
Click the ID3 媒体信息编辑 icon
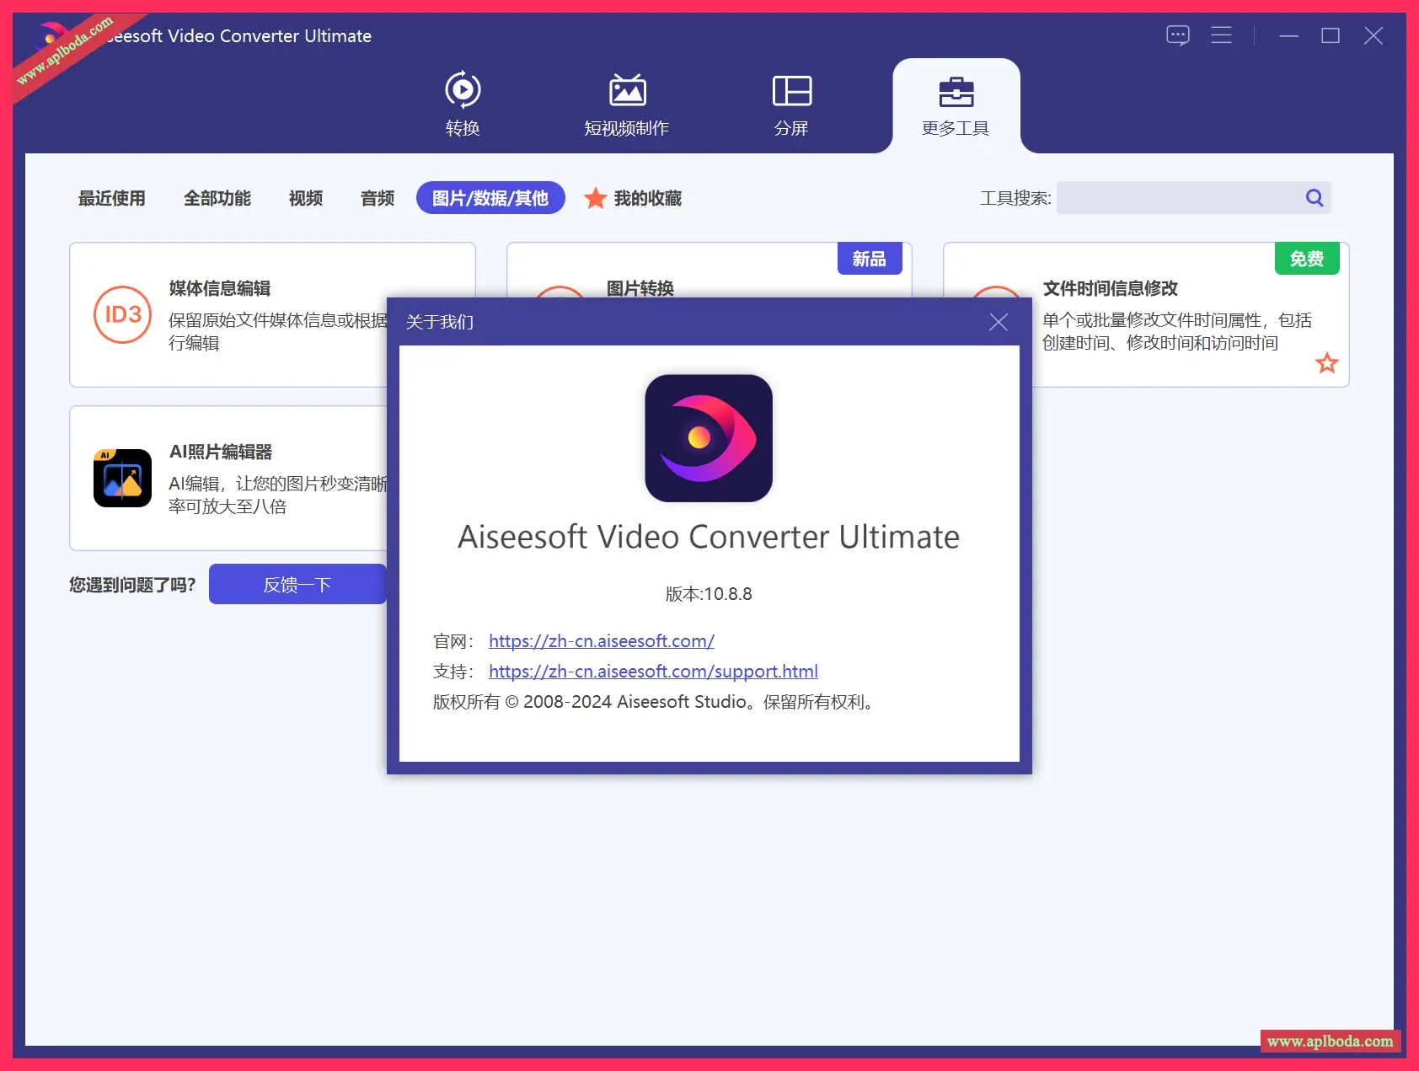[123, 314]
